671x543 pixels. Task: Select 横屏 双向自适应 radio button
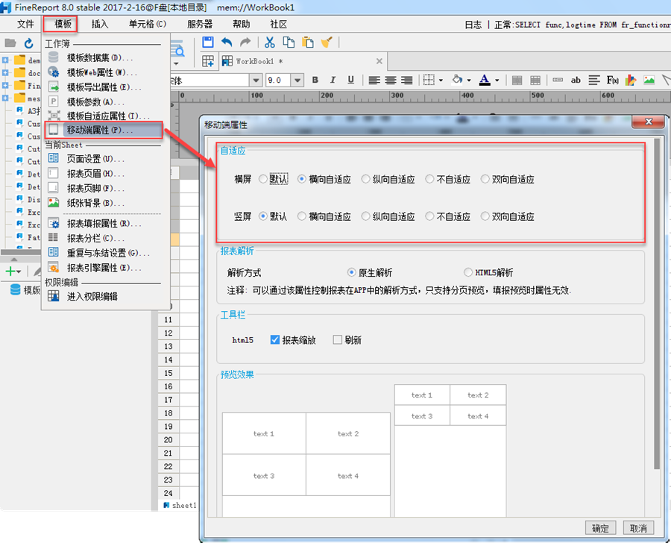485,179
